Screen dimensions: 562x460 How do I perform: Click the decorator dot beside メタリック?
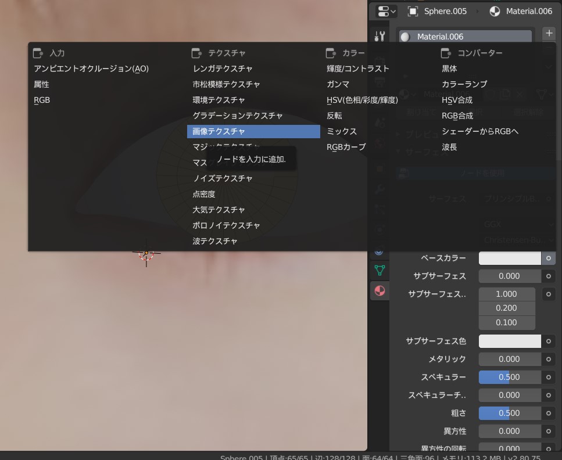tap(547, 359)
